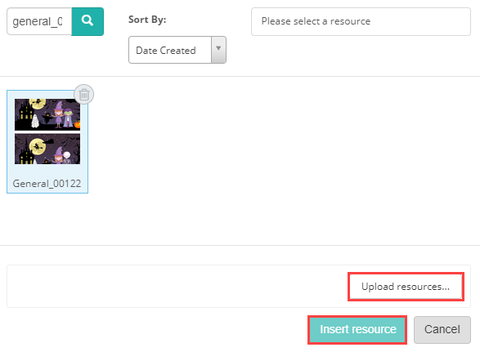Click the Sort By dropdown arrow

point(218,50)
